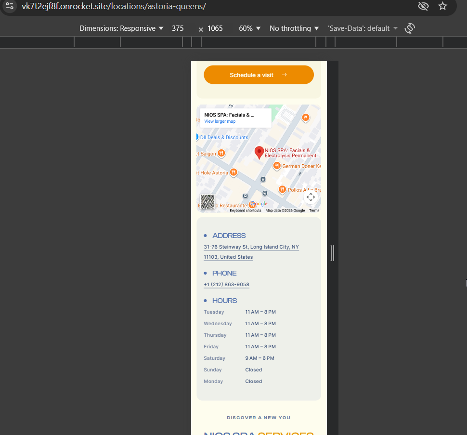Bookmark this page with the star icon
This screenshot has width=467, height=435.
tap(442, 6)
